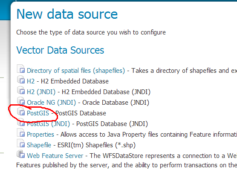Screen dimensions: 237x169
Task: Click the Vector Data Sources heading
Action: [x=60, y=50]
